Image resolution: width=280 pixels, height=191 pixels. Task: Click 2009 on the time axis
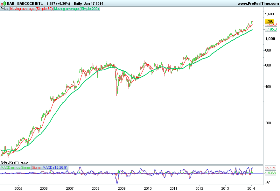point(122,188)
